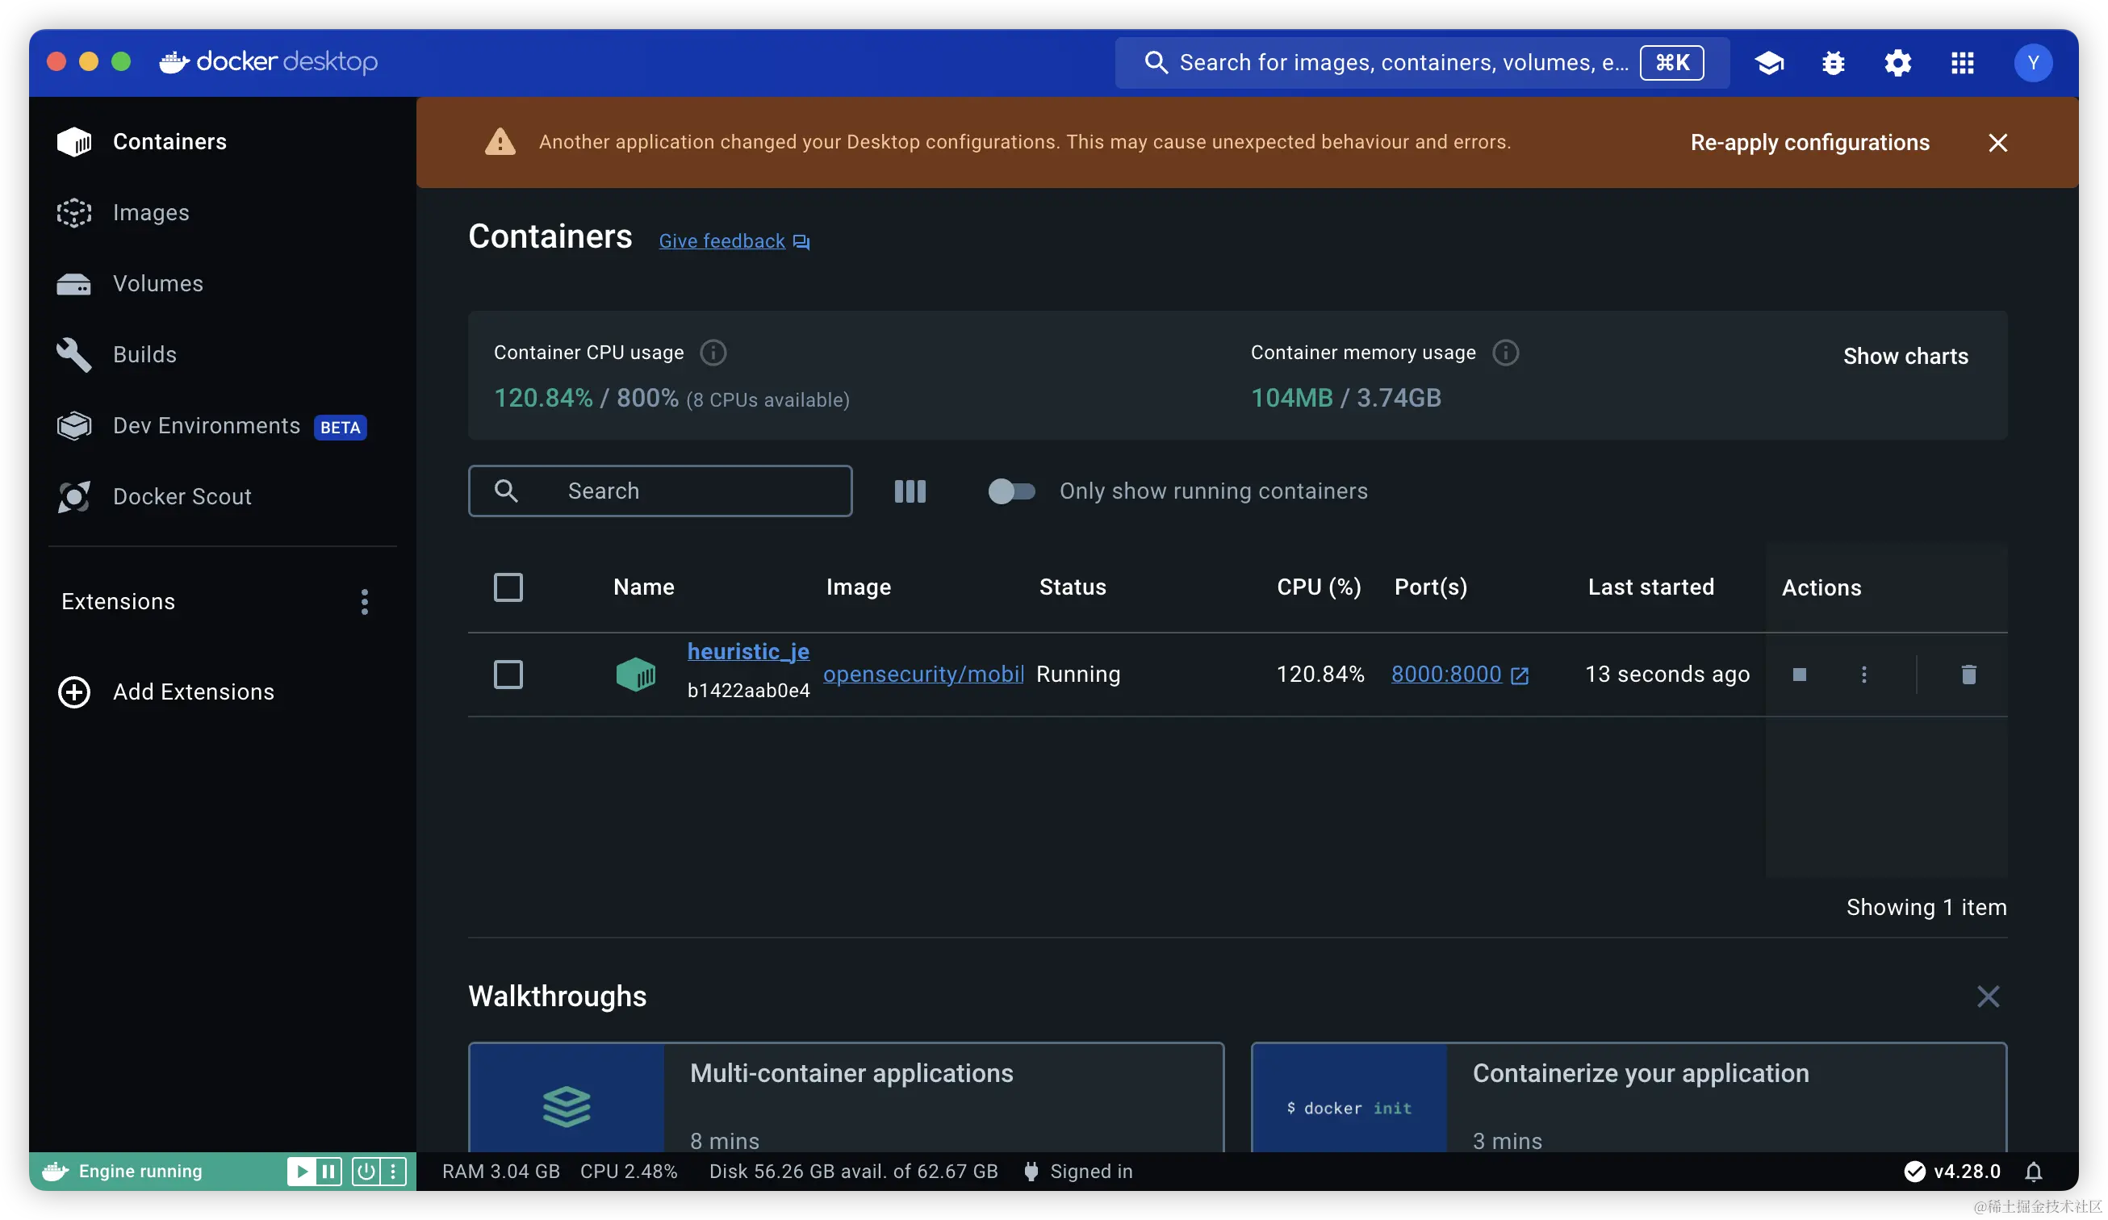The width and height of the screenshot is (2108, 1220).
Task: Toggle Only show running containers switch
Action: (x=1010, y=491)
